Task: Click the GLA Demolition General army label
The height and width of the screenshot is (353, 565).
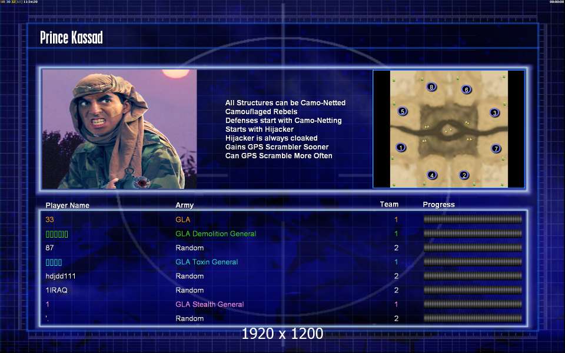Action: [x=216, y=234]
